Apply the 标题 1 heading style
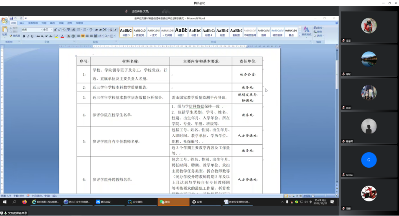 point(181,32)
